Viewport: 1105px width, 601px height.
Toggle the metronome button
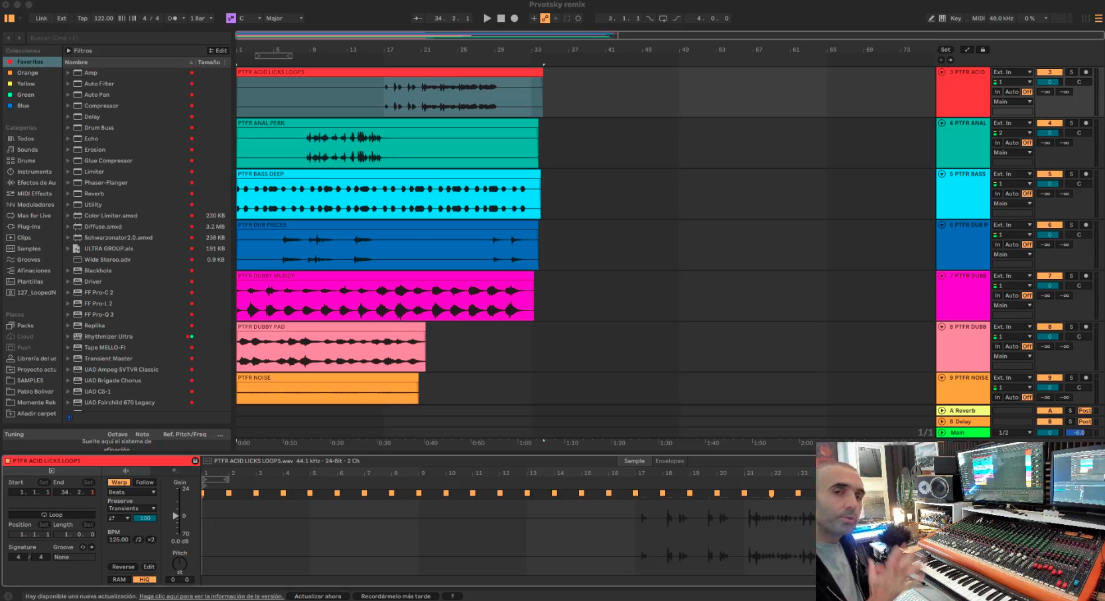coord(172,19)
